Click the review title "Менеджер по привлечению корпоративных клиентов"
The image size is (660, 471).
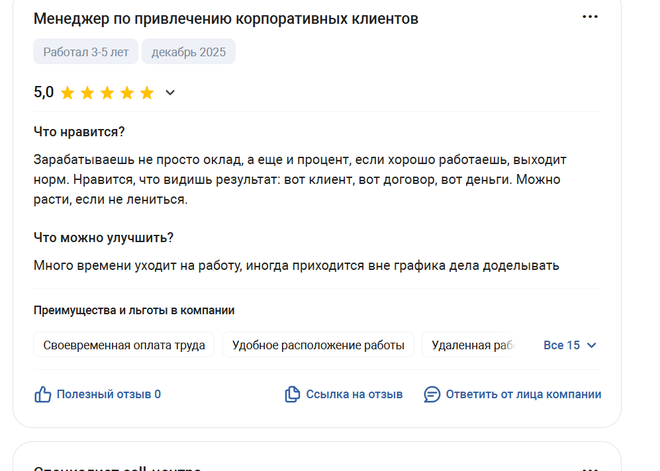coord(226,19)
